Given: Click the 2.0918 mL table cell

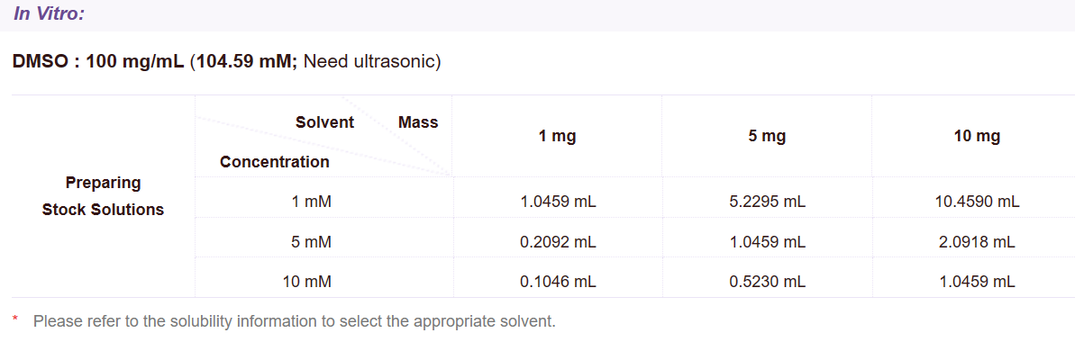Looking at the screenshot, I should (977, 242).
